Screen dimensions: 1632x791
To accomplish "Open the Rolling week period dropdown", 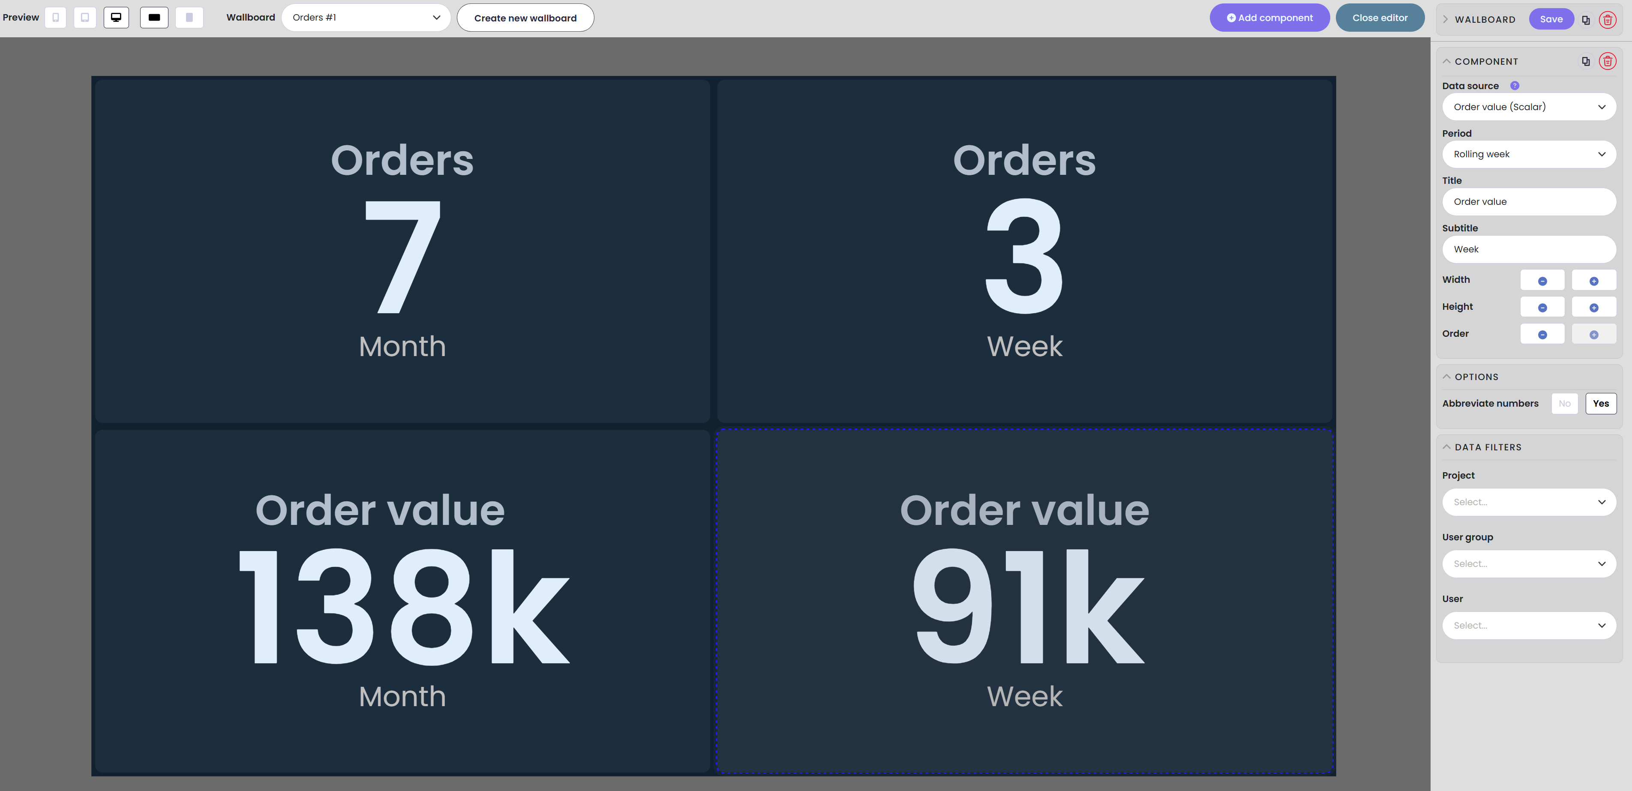I will click(x=1528, y=154).
